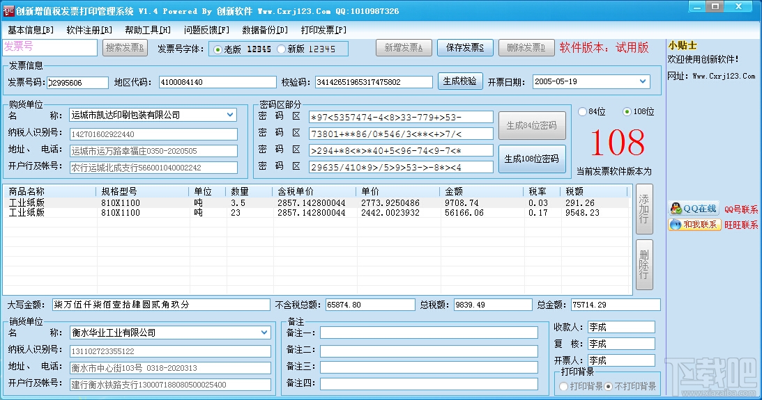Image resolution: width=762 pixels, height=400 pixels.
Task: Open the 开票日期 date dropdown
Action: tap(643, 81)
